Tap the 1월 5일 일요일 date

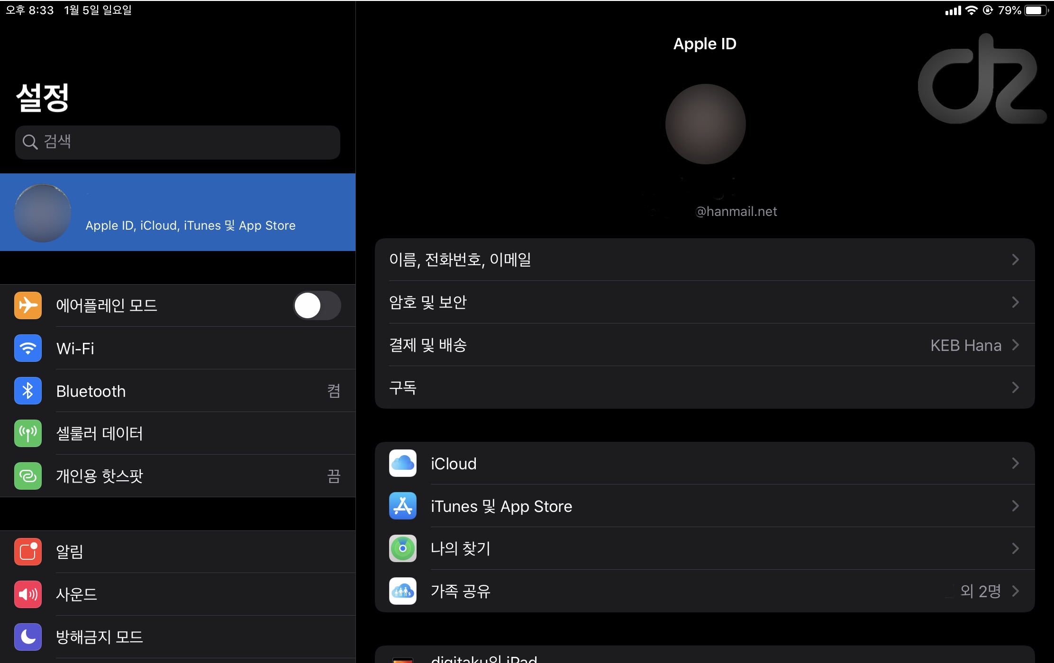98,10
